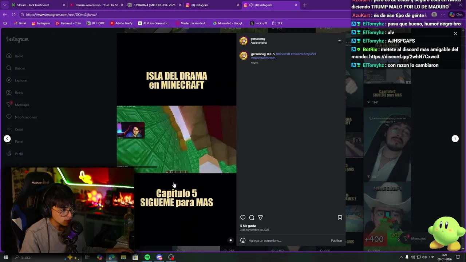This screenshot has height=262, width=466.
Task: Expand the SFX bookmarks folder
Action: pyautogui.click(x=277, y=23)
